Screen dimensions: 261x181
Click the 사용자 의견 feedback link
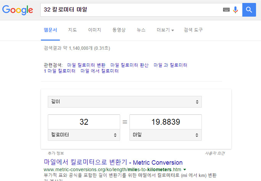click(215, 153)
